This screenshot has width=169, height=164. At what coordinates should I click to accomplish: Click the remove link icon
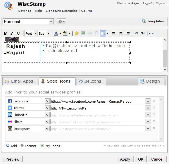(96, 33)
